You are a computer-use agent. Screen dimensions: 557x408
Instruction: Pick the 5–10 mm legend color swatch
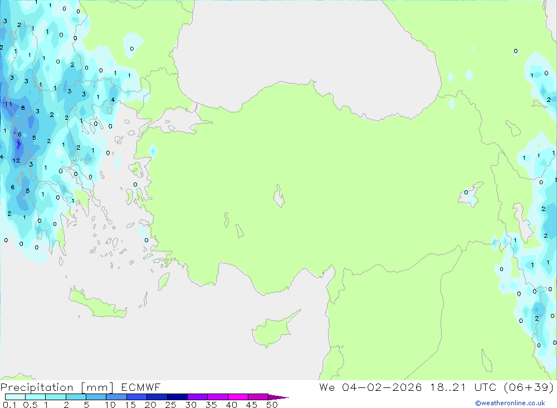point(96,397)
